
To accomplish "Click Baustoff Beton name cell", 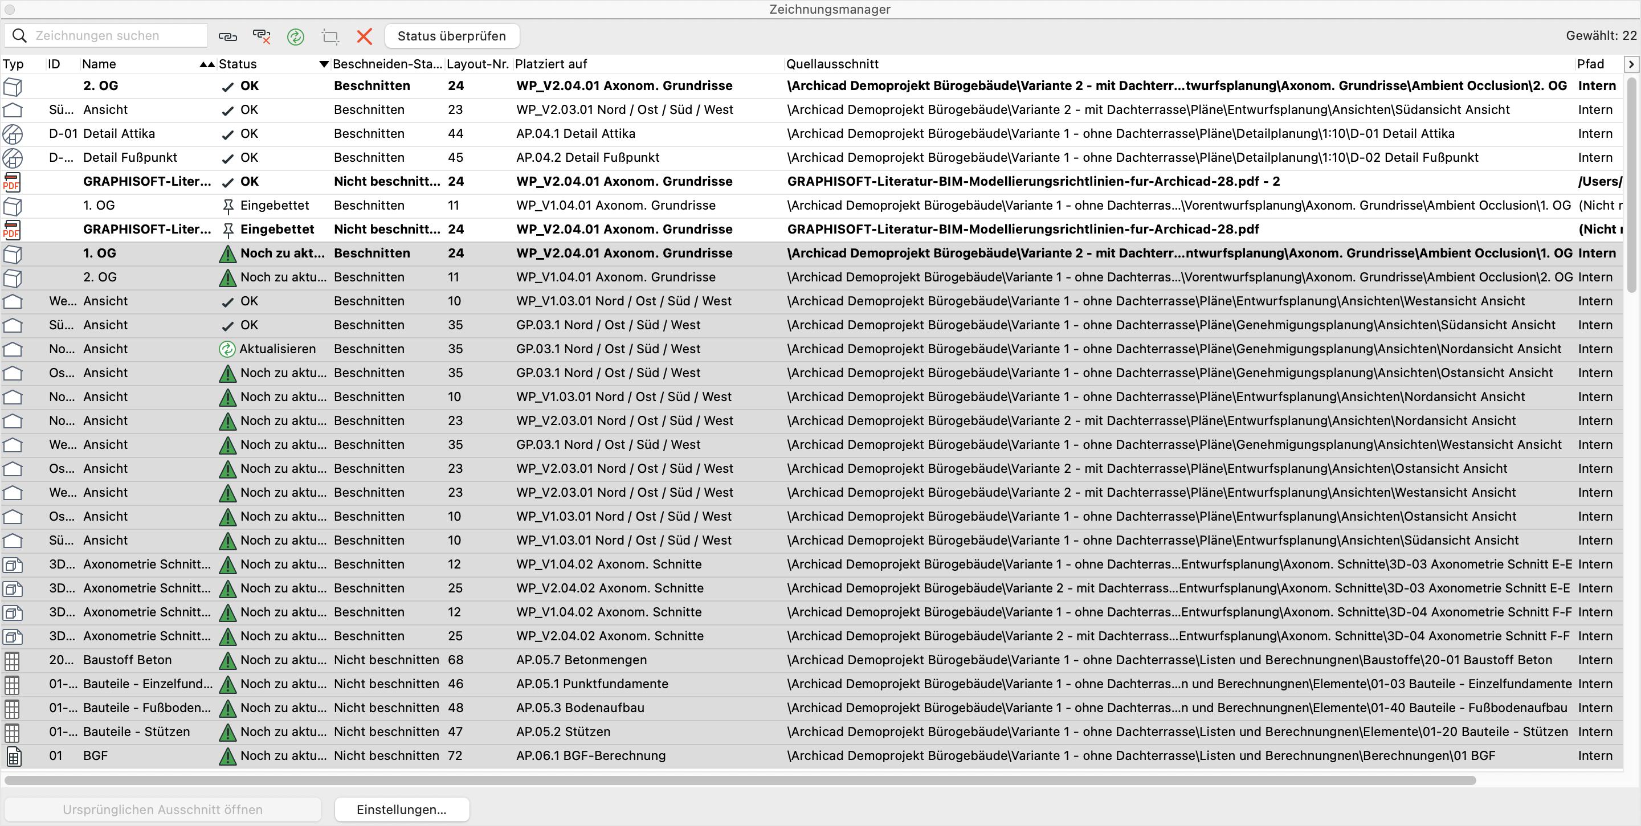I will coord(128,660).
